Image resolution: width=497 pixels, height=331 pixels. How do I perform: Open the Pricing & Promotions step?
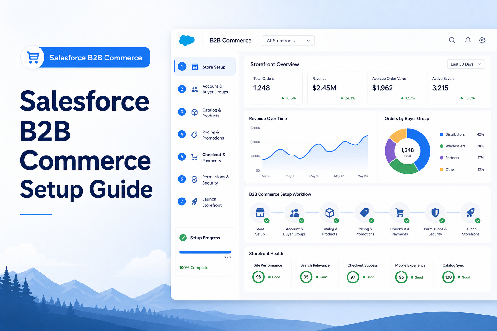point(205,135)
